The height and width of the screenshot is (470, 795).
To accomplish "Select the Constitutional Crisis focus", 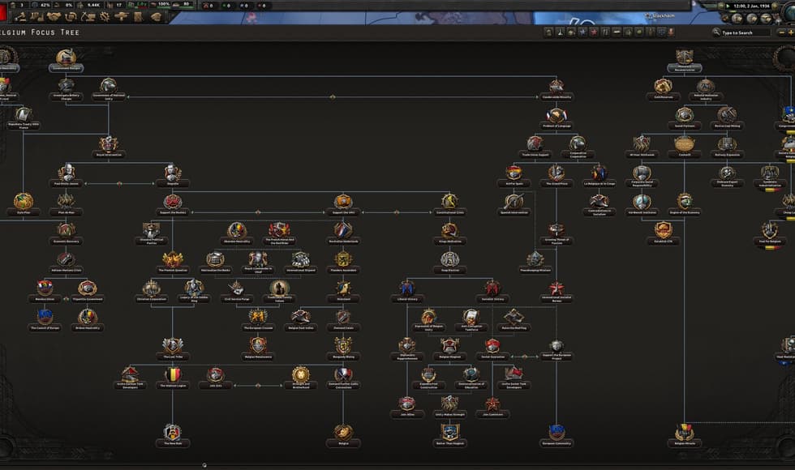I will [x=449, y=204].
